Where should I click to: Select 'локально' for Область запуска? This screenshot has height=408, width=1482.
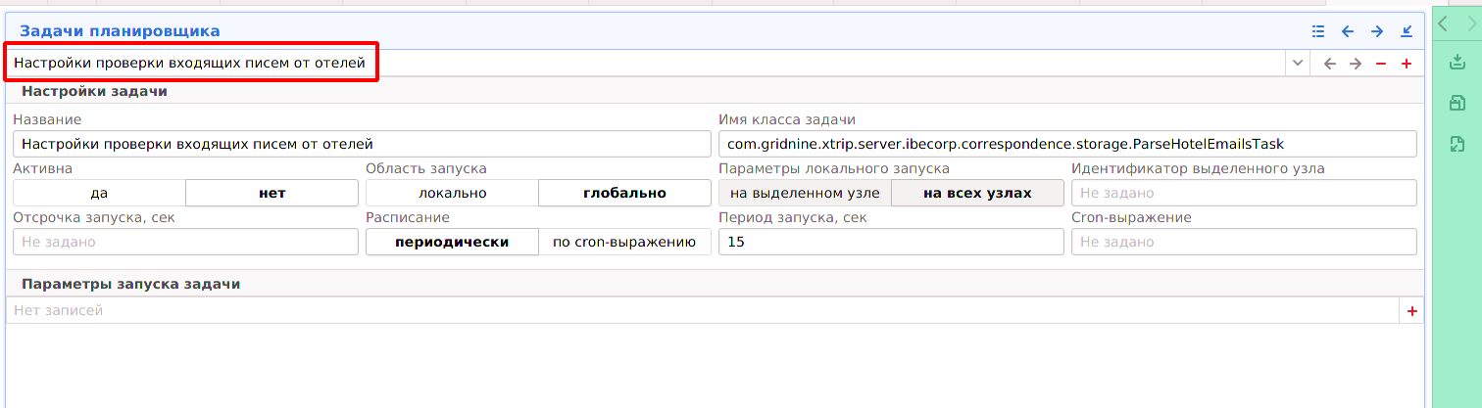tap(452, 193)
